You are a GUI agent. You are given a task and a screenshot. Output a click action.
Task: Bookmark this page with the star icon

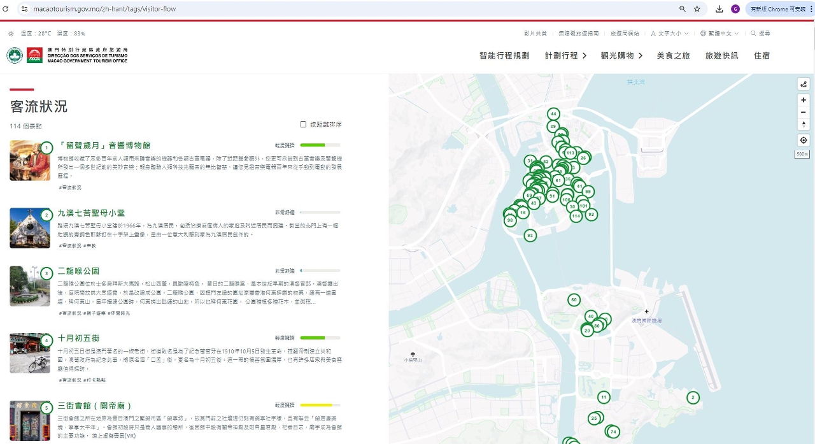pyautogui.click(x=697, y=9)
